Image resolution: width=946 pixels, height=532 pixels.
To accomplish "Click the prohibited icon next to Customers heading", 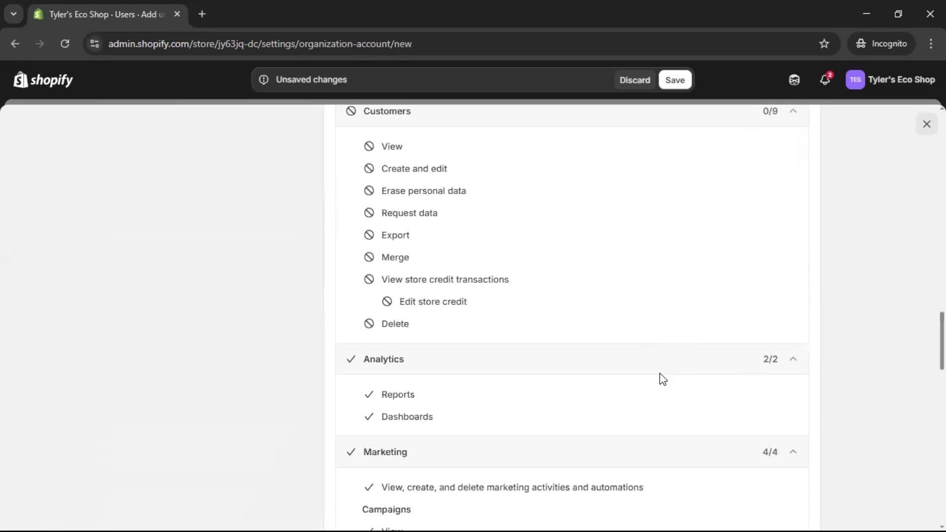I will pos(351,111).
